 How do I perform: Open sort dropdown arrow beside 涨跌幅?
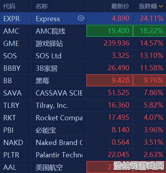pos(161,6)
